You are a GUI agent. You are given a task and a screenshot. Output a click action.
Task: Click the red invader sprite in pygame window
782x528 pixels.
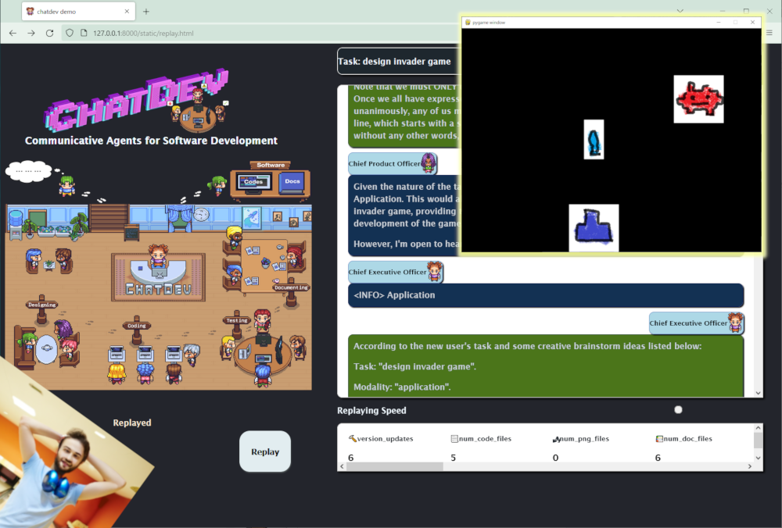698,98
